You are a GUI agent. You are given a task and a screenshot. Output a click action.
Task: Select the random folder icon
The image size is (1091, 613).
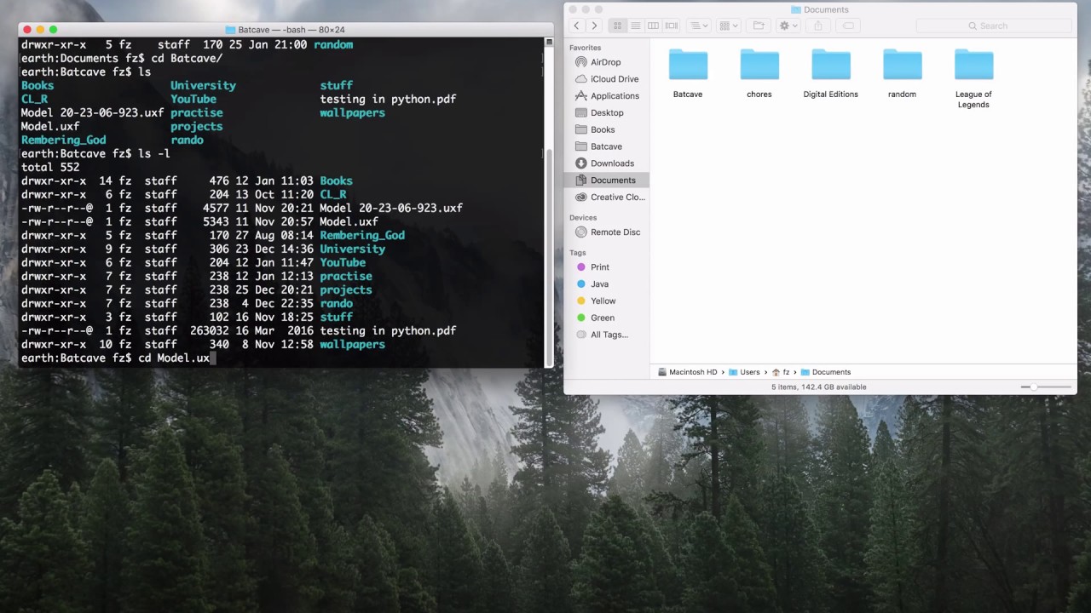(902, 66)
